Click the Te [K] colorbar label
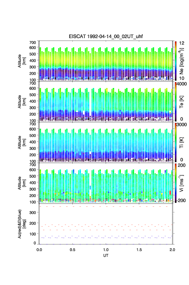Screen dimensions: 189x285 [182, 102]
